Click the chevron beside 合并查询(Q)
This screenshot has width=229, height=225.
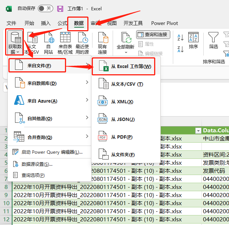(x=87, y=136)
